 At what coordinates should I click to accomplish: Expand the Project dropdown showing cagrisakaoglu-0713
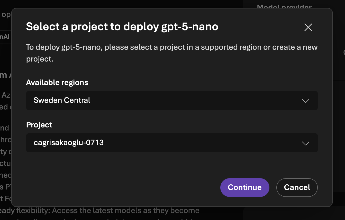tap(172, 143)
